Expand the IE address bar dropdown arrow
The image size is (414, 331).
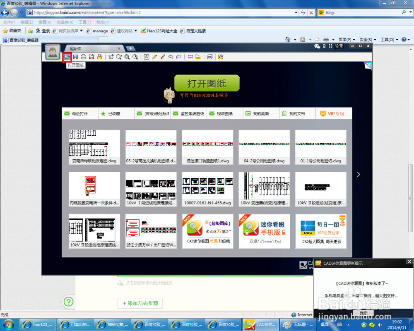coord(296,12)
